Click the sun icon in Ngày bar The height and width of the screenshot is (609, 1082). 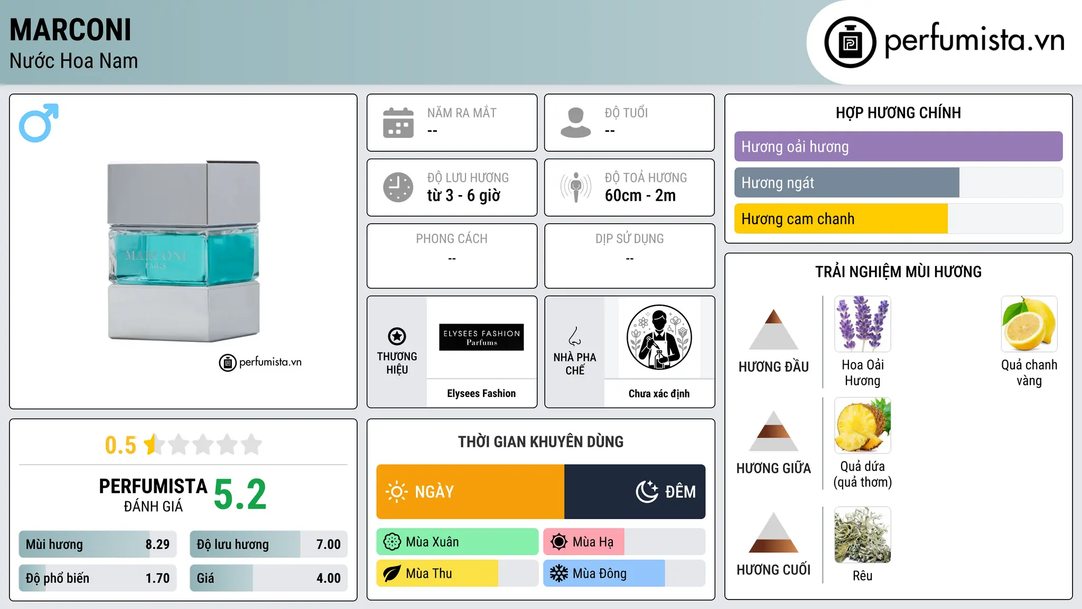396,492
